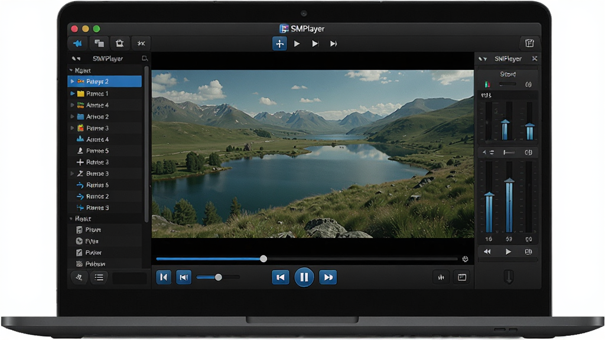The width and height of the screenshot is (605, 340).
Task: Pause the video with the round pause button
Action: [x=304, y=277]
